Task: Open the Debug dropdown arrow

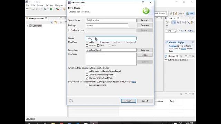Action: [48, 9]
